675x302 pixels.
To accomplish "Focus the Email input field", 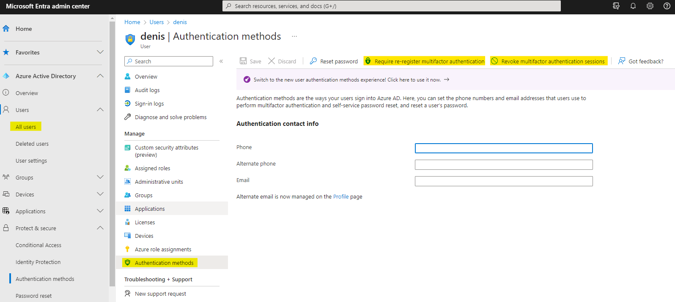I will click(504, 181).
